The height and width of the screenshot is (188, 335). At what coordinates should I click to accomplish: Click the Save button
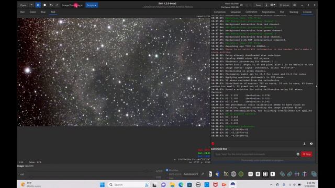click(x=258, y=5)
